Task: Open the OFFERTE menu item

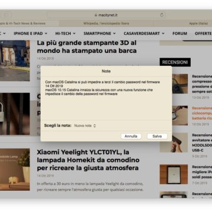Action: pos(203,34)
